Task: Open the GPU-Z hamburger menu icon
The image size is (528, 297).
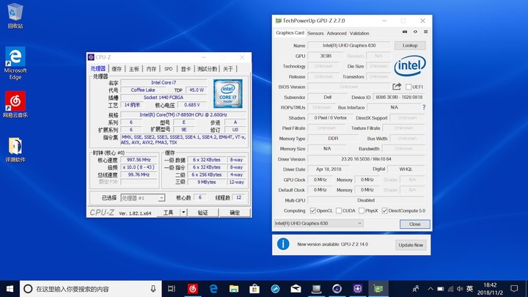Action: pos(425,32)
